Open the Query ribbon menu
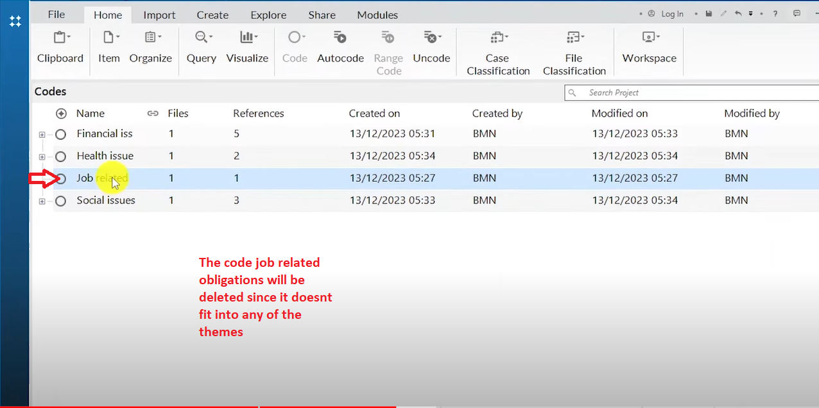This screenshot has width=819, height=408. pos(202,47)
